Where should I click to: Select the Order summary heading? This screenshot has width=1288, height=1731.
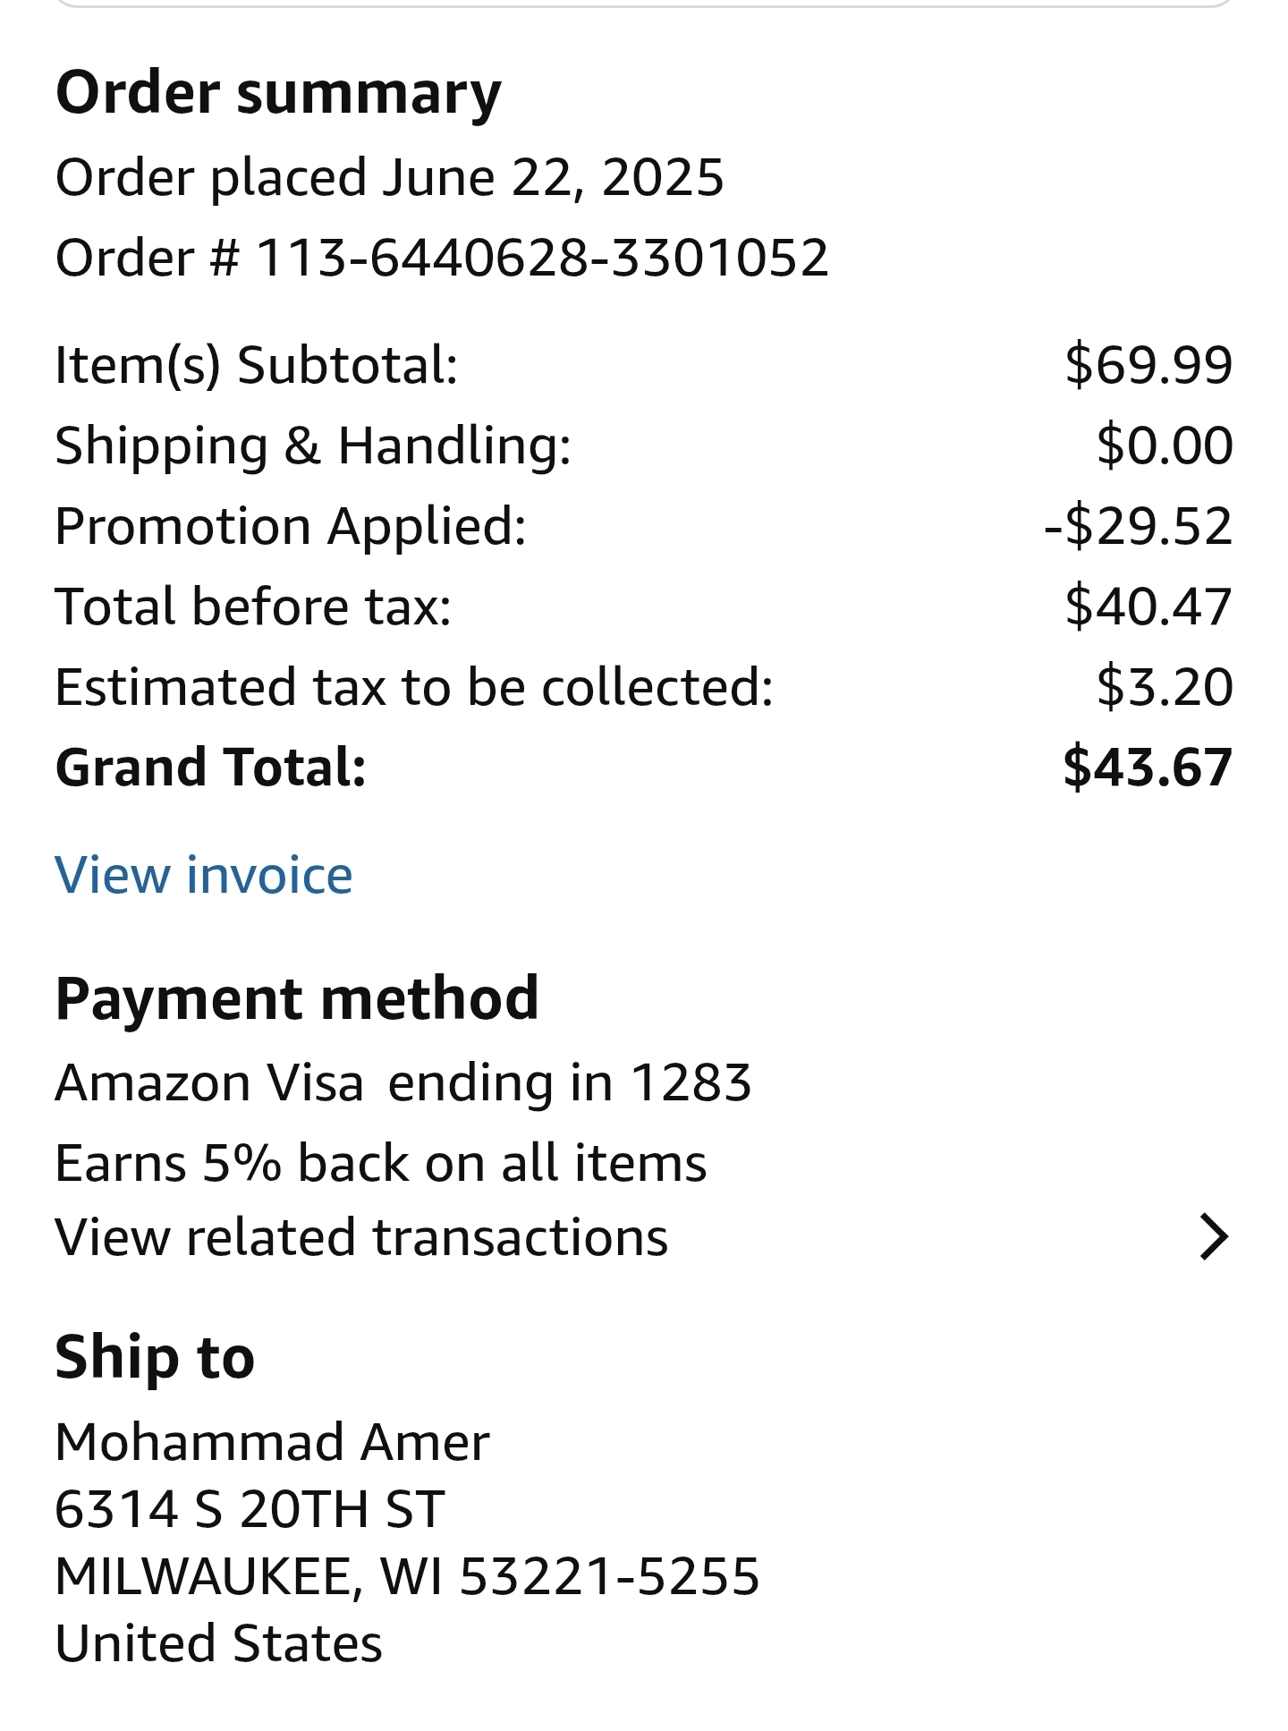click(278, 93)
